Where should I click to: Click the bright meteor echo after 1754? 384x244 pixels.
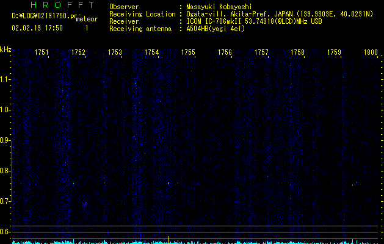pyautogui.click(x=168, y=183)
